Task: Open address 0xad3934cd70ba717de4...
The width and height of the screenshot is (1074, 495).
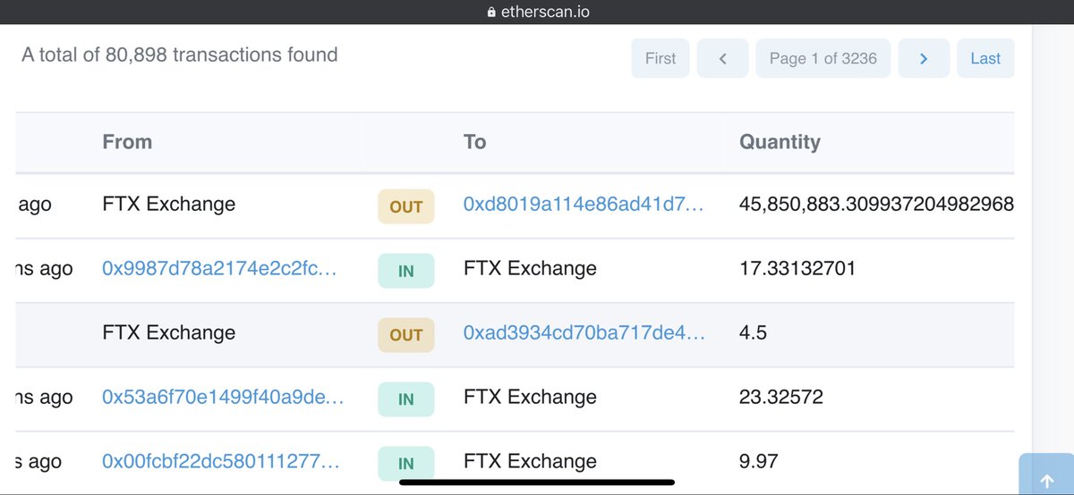Action: pos(584,333)
